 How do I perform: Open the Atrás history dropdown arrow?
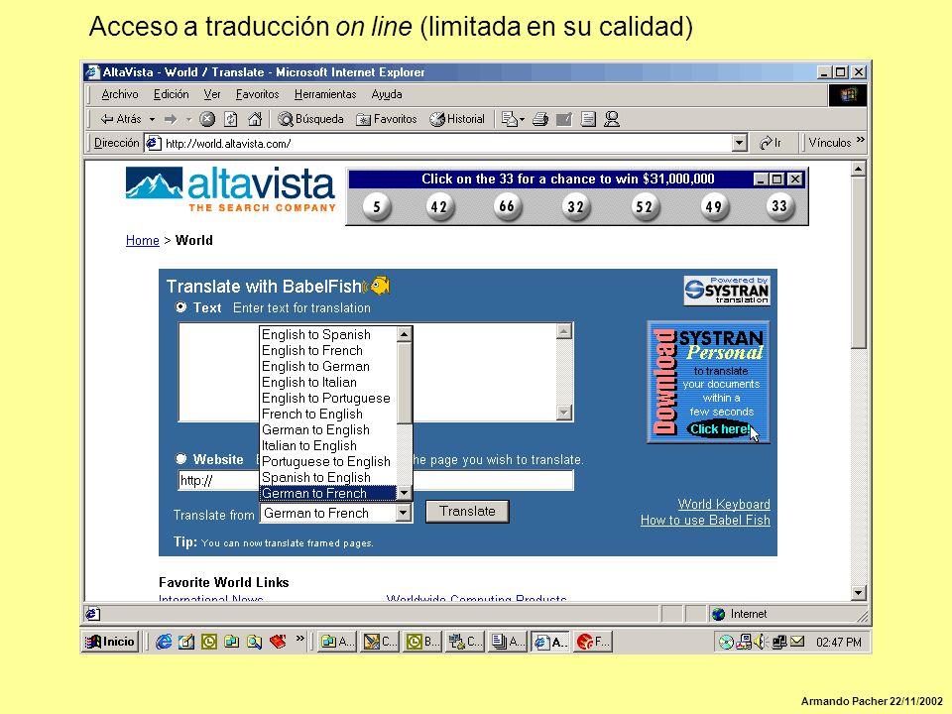[153, 120]
